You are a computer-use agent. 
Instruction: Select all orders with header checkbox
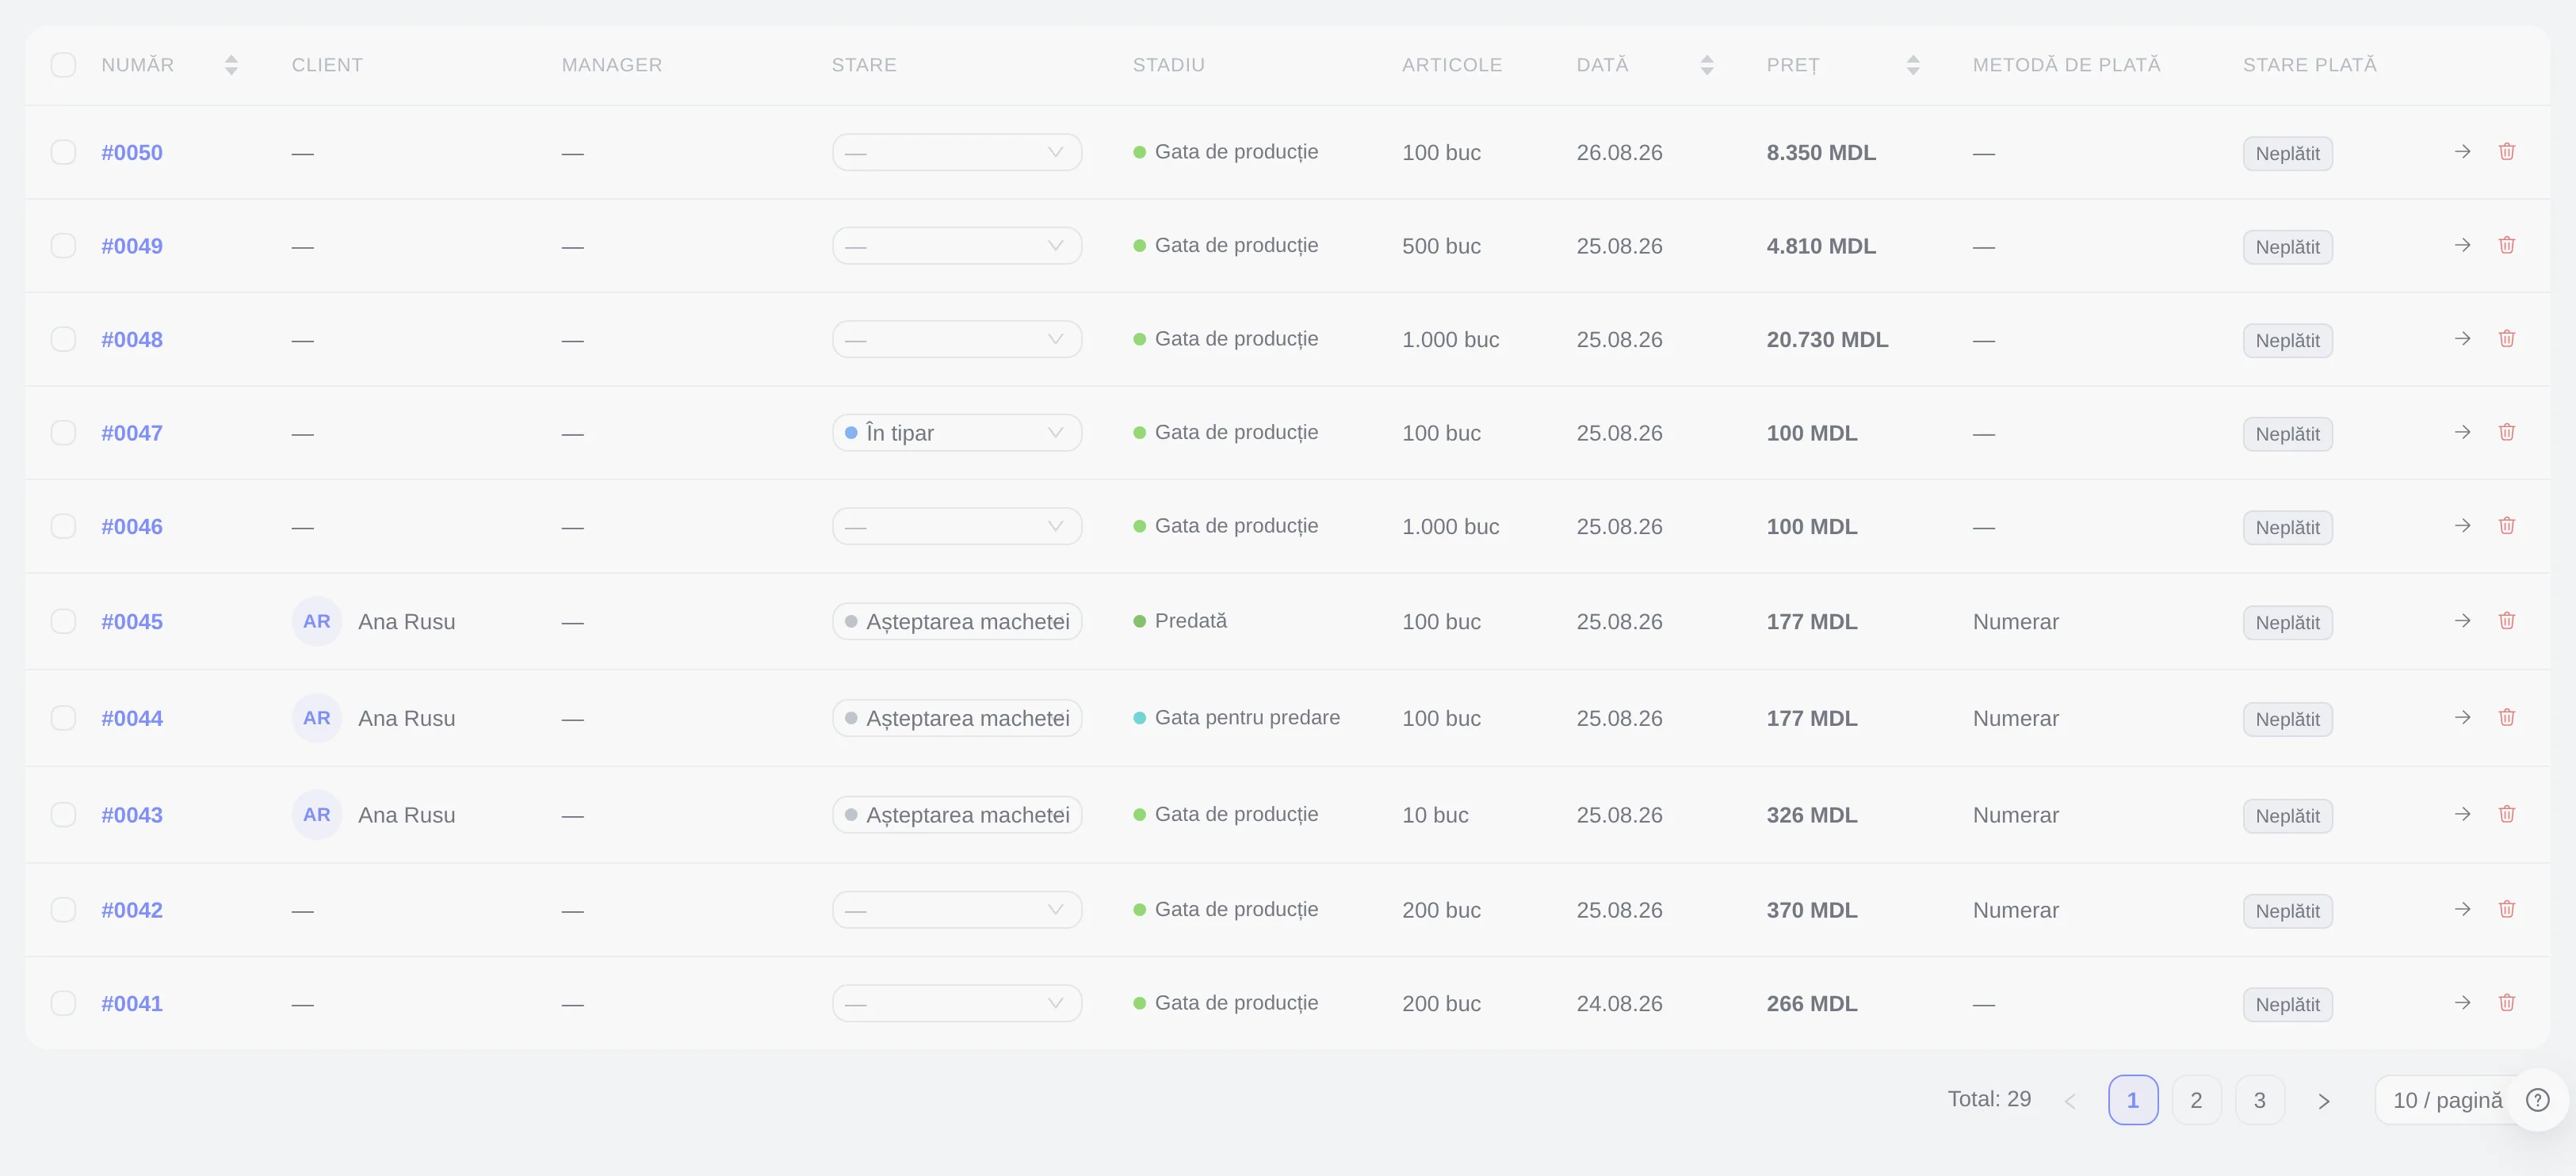pos(63,65)
